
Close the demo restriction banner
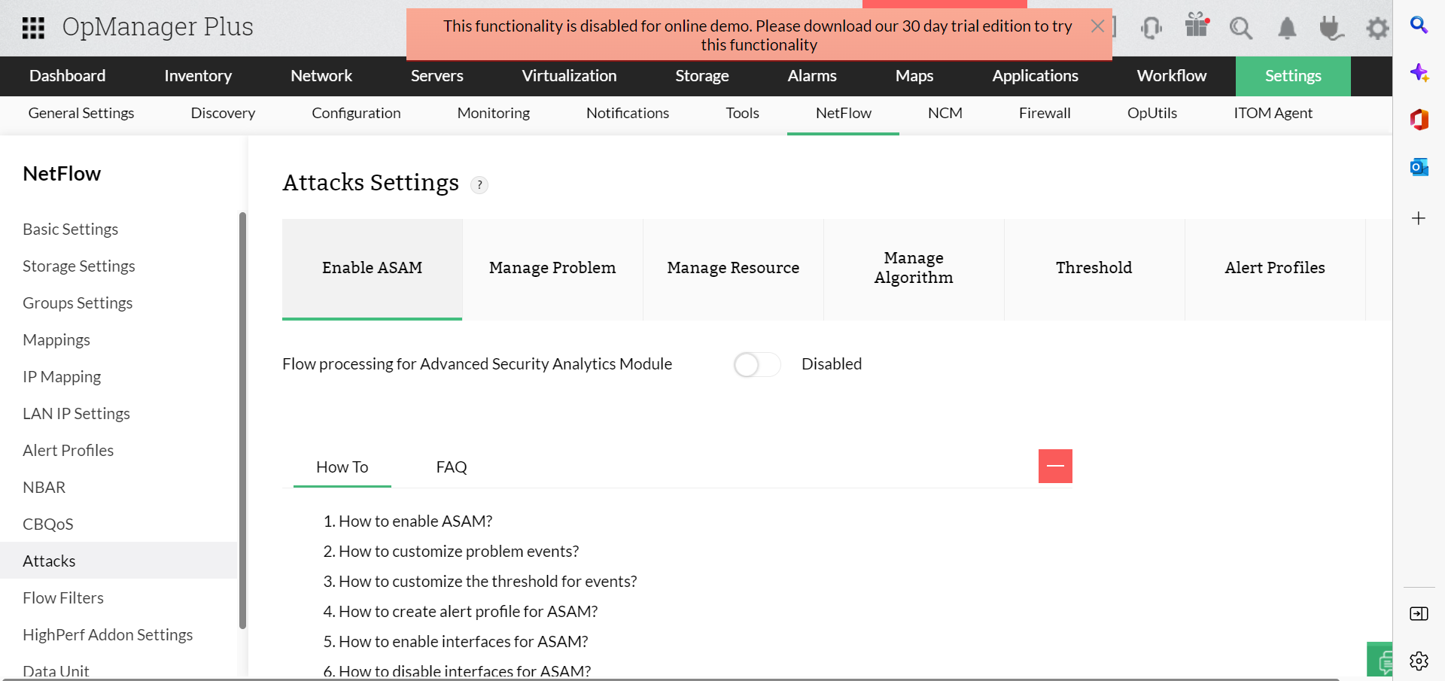pos(1097,26)
